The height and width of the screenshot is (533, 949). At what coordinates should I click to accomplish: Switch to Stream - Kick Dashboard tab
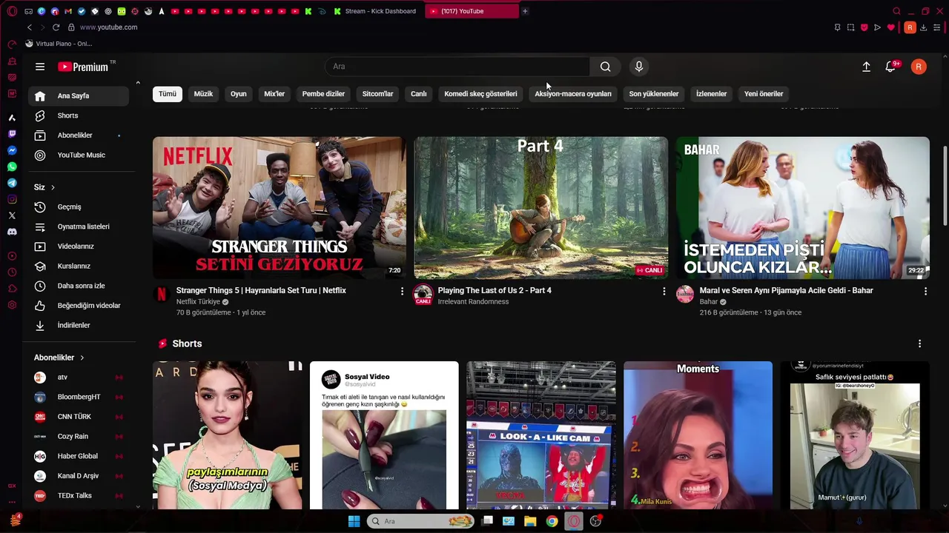376,11
